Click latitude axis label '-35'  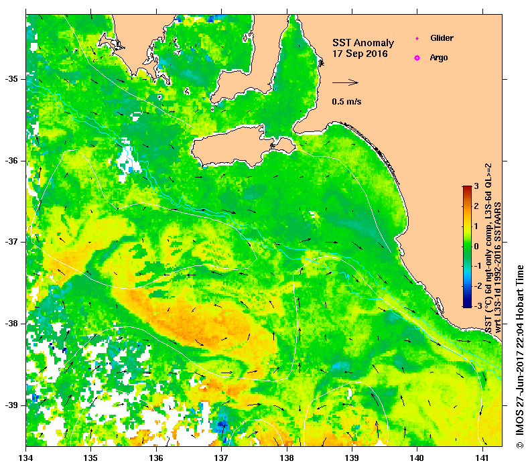(x=11, y=79)
